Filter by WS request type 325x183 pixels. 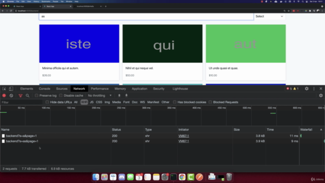pyautogui.click(x=142, y=102)
